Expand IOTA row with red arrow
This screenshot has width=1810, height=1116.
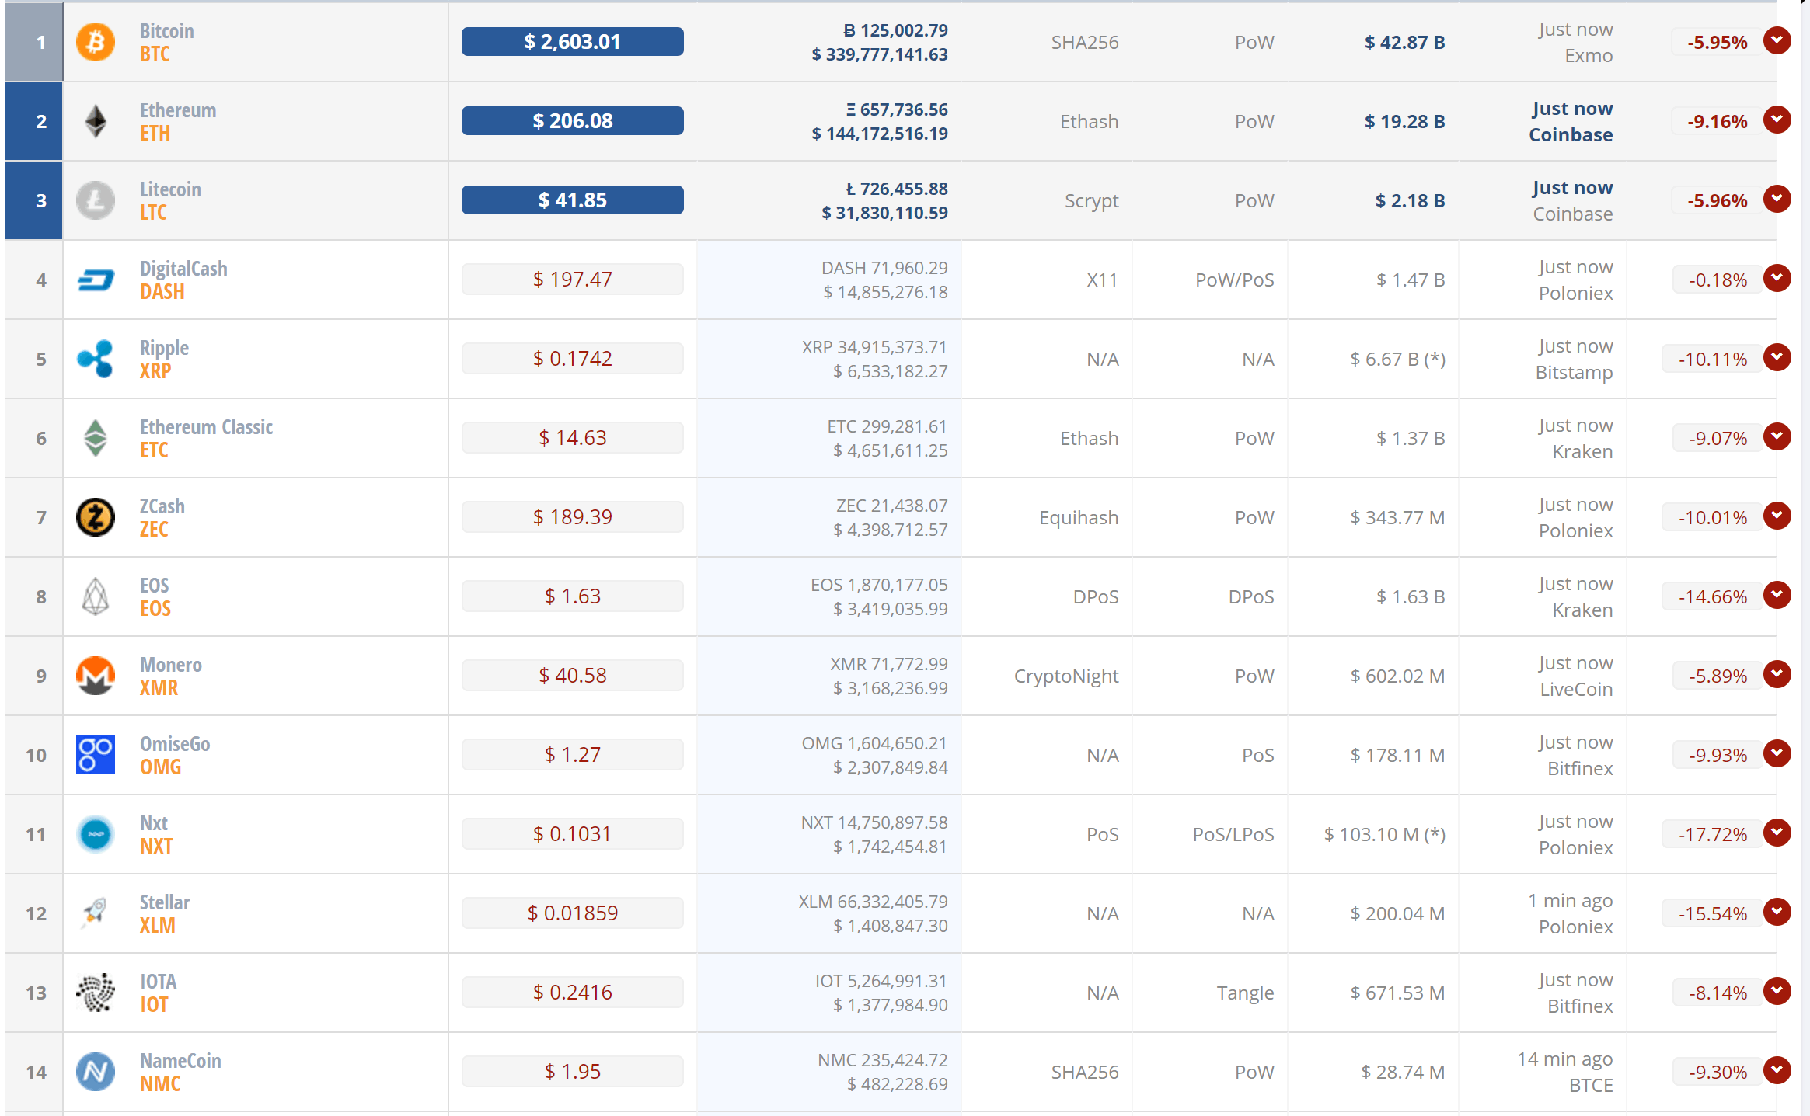click(x=1777, y=991)
